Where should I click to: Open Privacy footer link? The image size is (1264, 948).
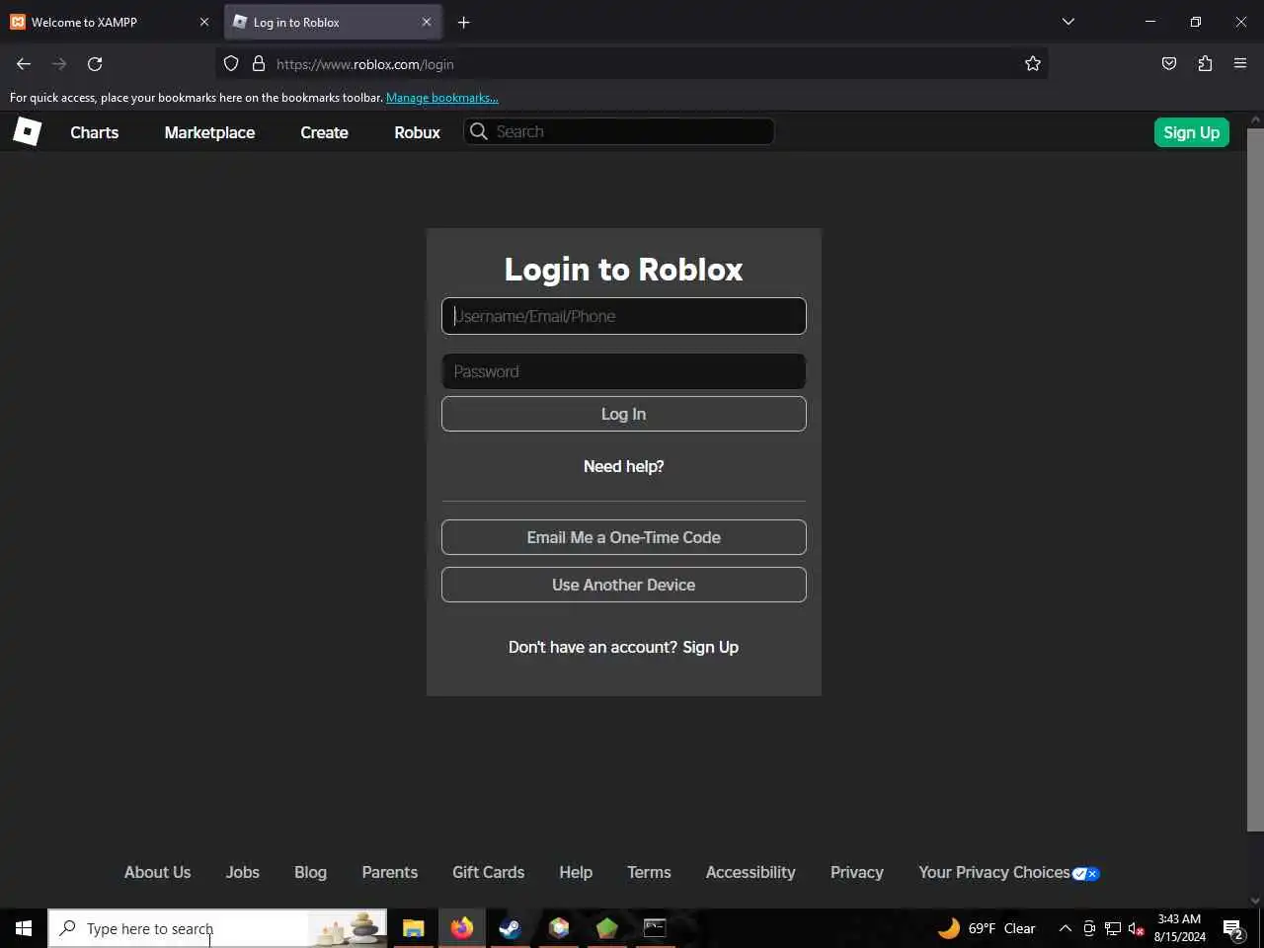tap(857, 872)
